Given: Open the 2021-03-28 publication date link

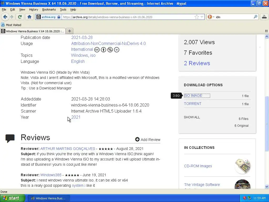Looking at the screenshot, I should click(x=82, y=37).
